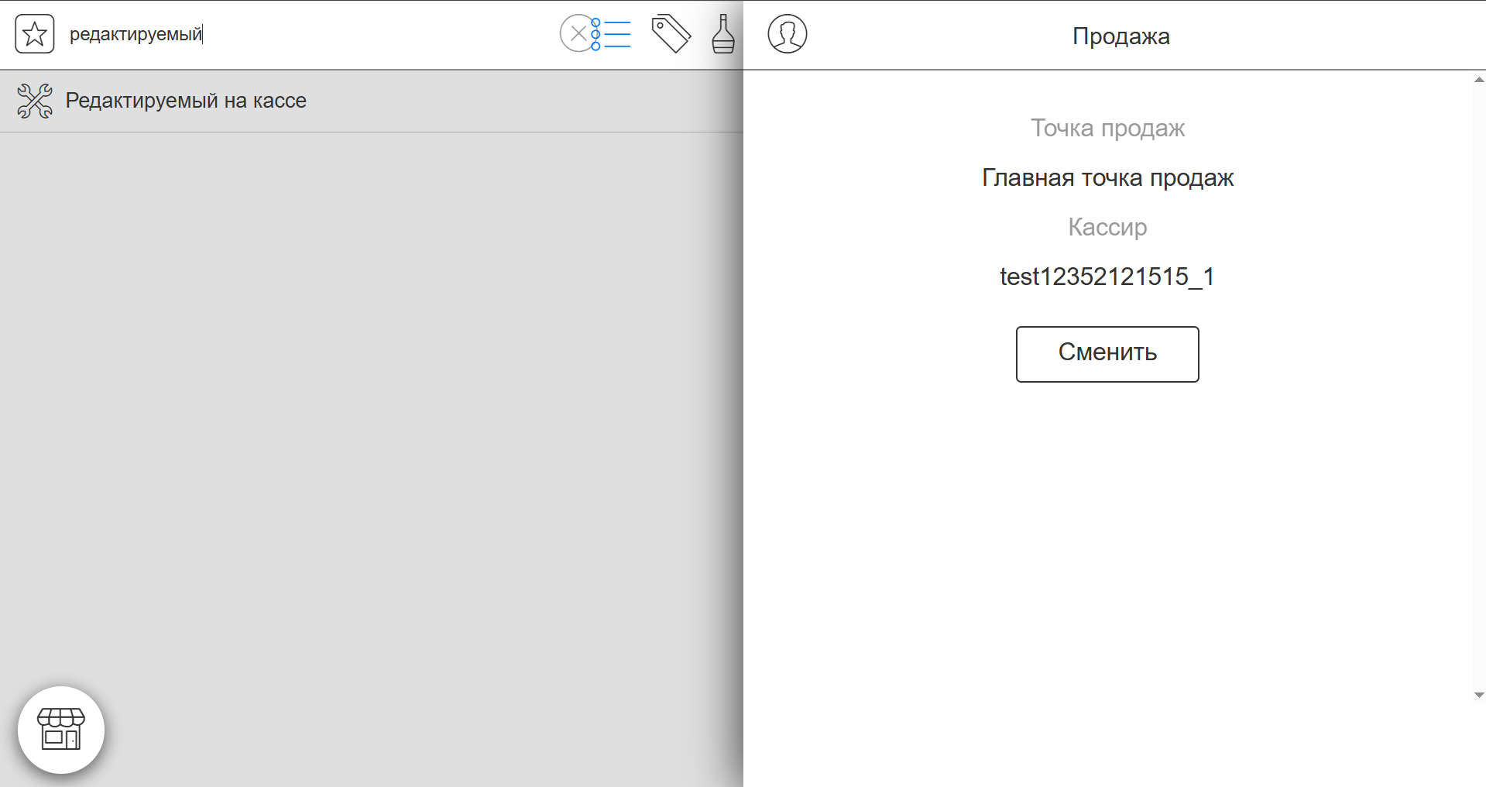
Task: Select the wrench and screwdriver icon
Action: click(x=35, y=101)
